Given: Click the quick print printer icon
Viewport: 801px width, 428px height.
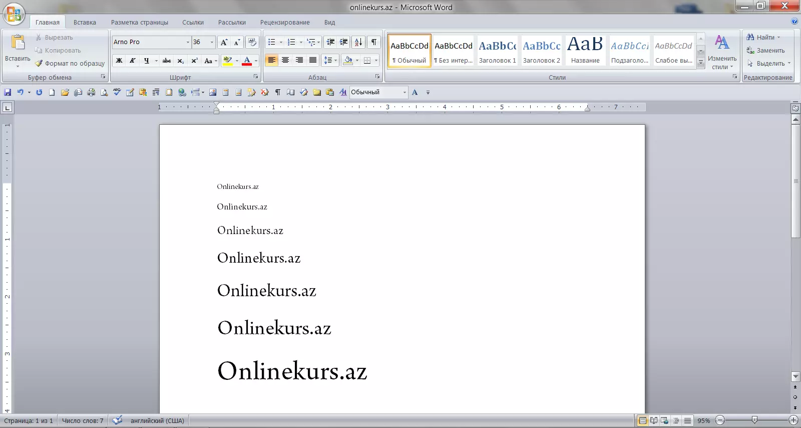Looking at the screenshot, I should [91, 92].
